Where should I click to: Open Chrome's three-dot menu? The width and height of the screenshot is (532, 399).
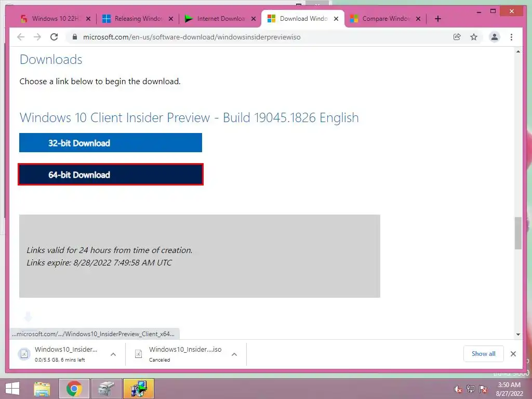tap(511, 37)
